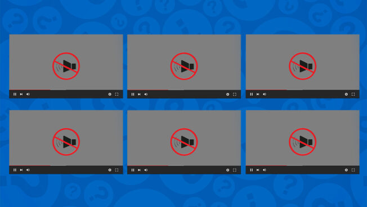
Task: Click the crossed-out speaker in bottom-middle video
Action: tap(184, 142)
